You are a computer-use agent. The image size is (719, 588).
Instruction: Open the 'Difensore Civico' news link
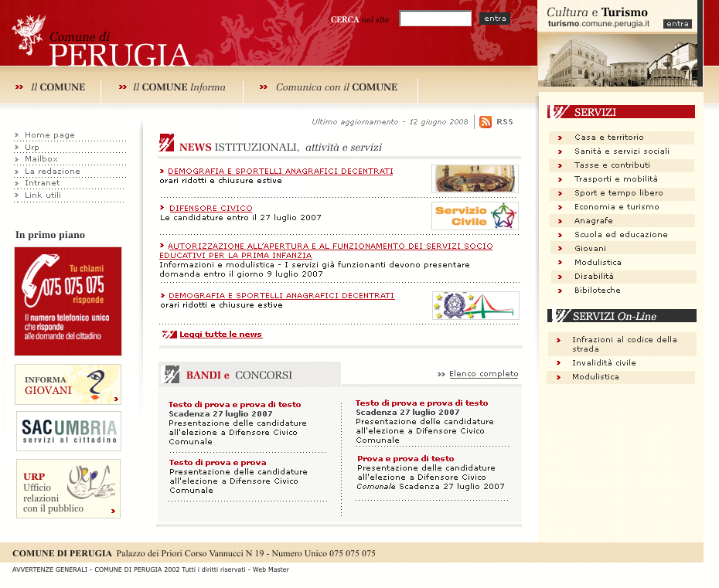point(211,208)
